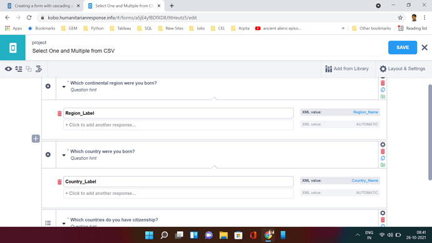Open the Python bookmarks folder
432x243 pixels.
pos(94,28)
